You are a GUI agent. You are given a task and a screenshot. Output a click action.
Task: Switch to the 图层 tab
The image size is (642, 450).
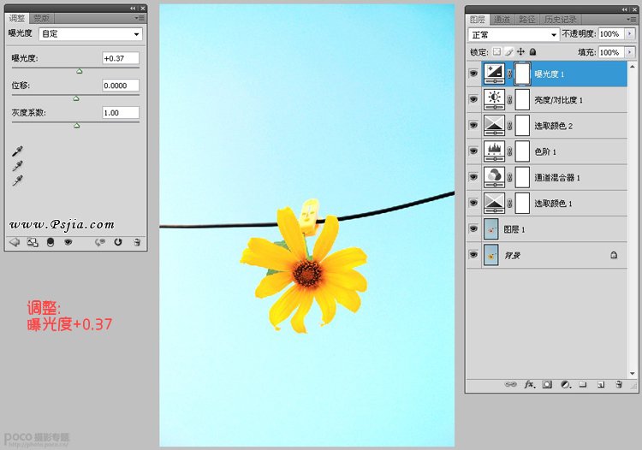(478, 19)
